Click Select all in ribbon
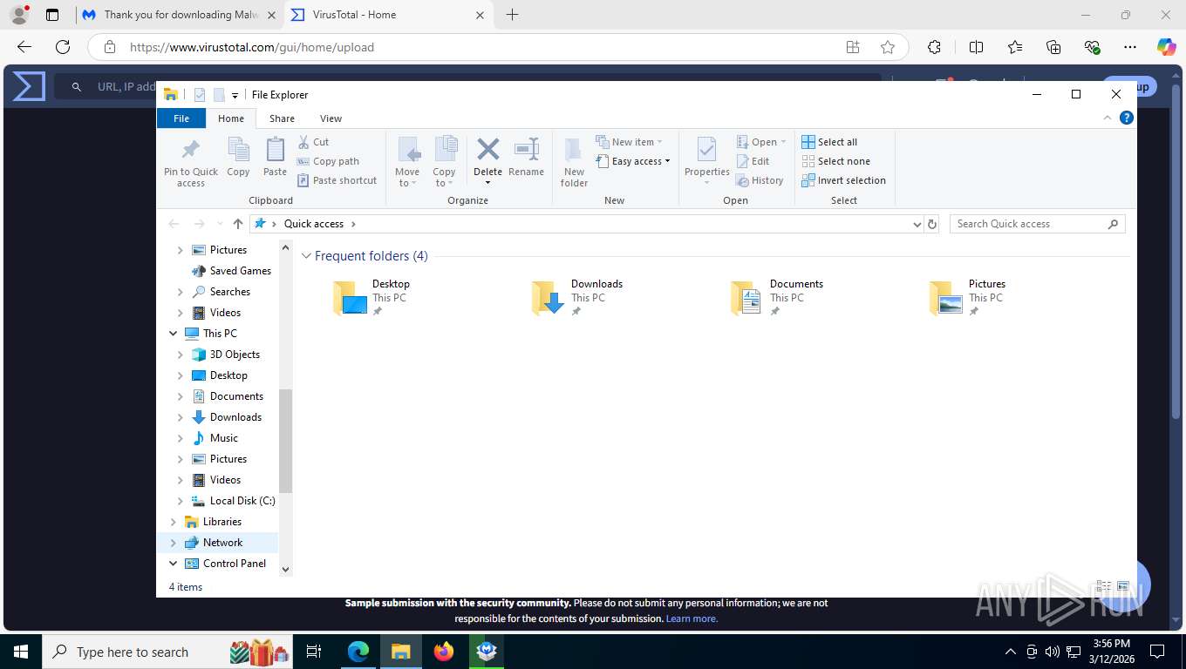1186x669 pixels. coord(829,142)
